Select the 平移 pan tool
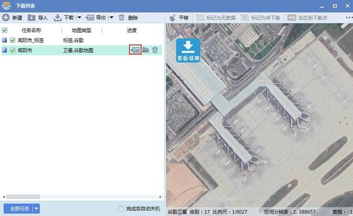 179,17
